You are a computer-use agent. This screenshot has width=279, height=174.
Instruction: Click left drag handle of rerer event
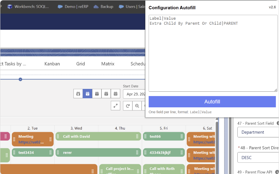[58, 152]
